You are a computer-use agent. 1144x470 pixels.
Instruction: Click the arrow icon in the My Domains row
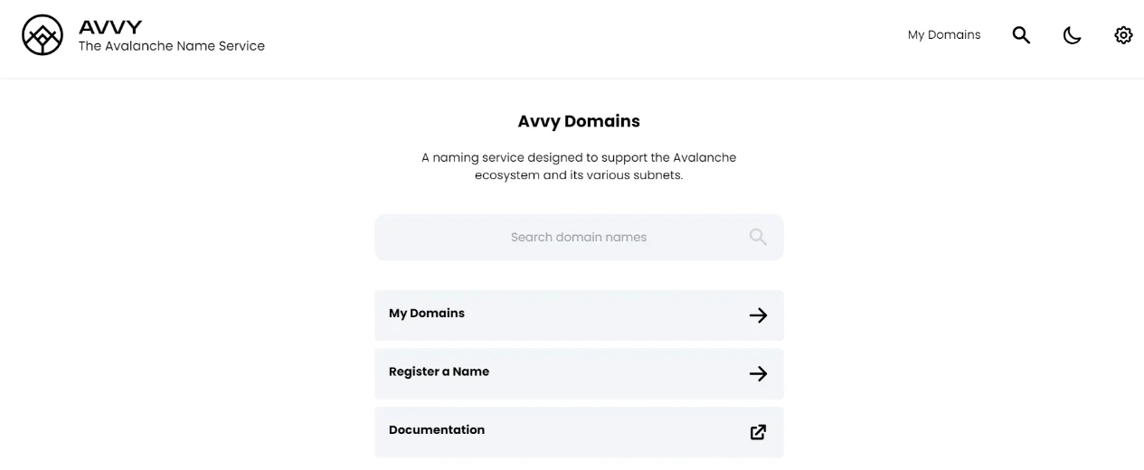[x=758, y=315]
